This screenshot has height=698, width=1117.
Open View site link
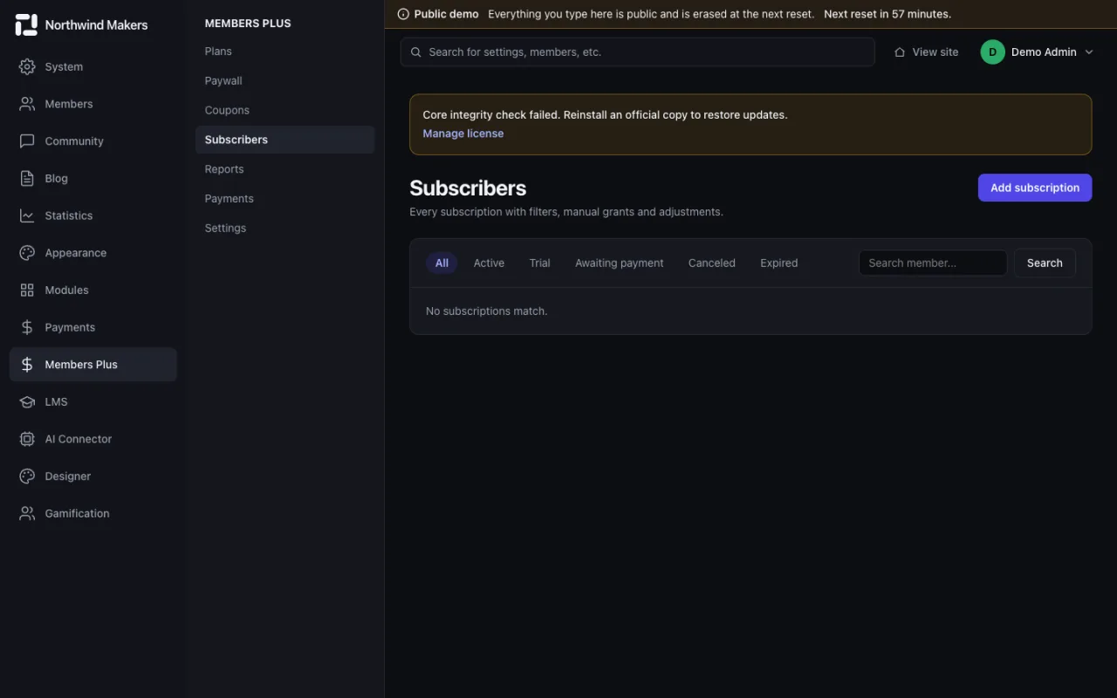click(x=926, y=52)
